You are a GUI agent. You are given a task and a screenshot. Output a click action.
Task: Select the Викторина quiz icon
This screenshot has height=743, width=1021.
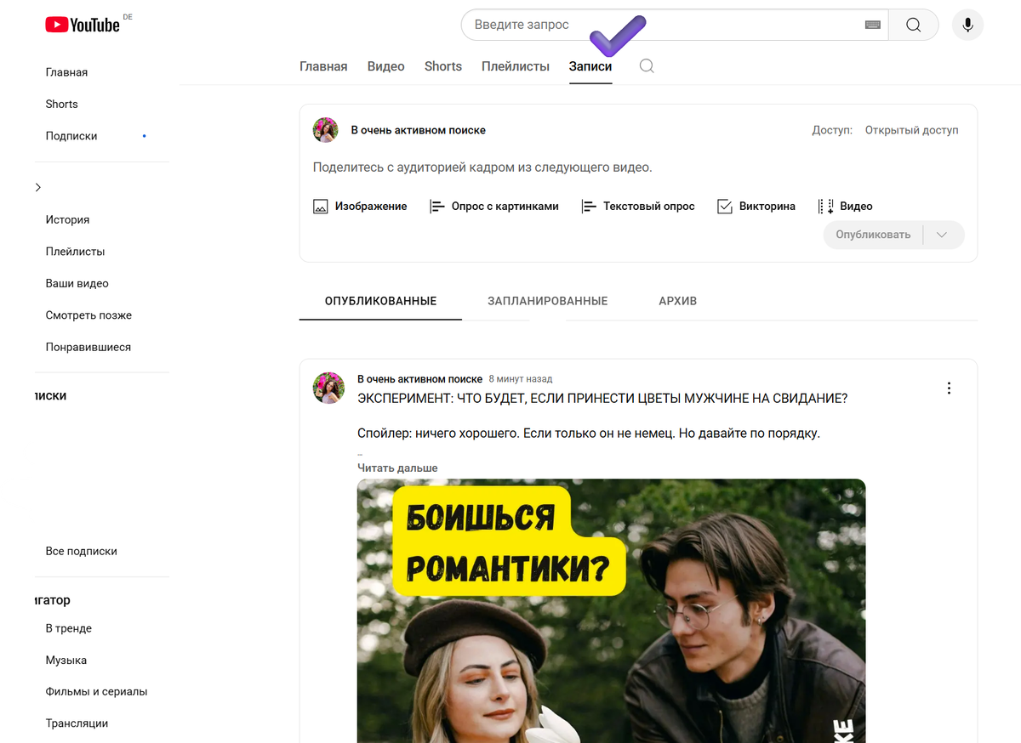pos(725,206)
